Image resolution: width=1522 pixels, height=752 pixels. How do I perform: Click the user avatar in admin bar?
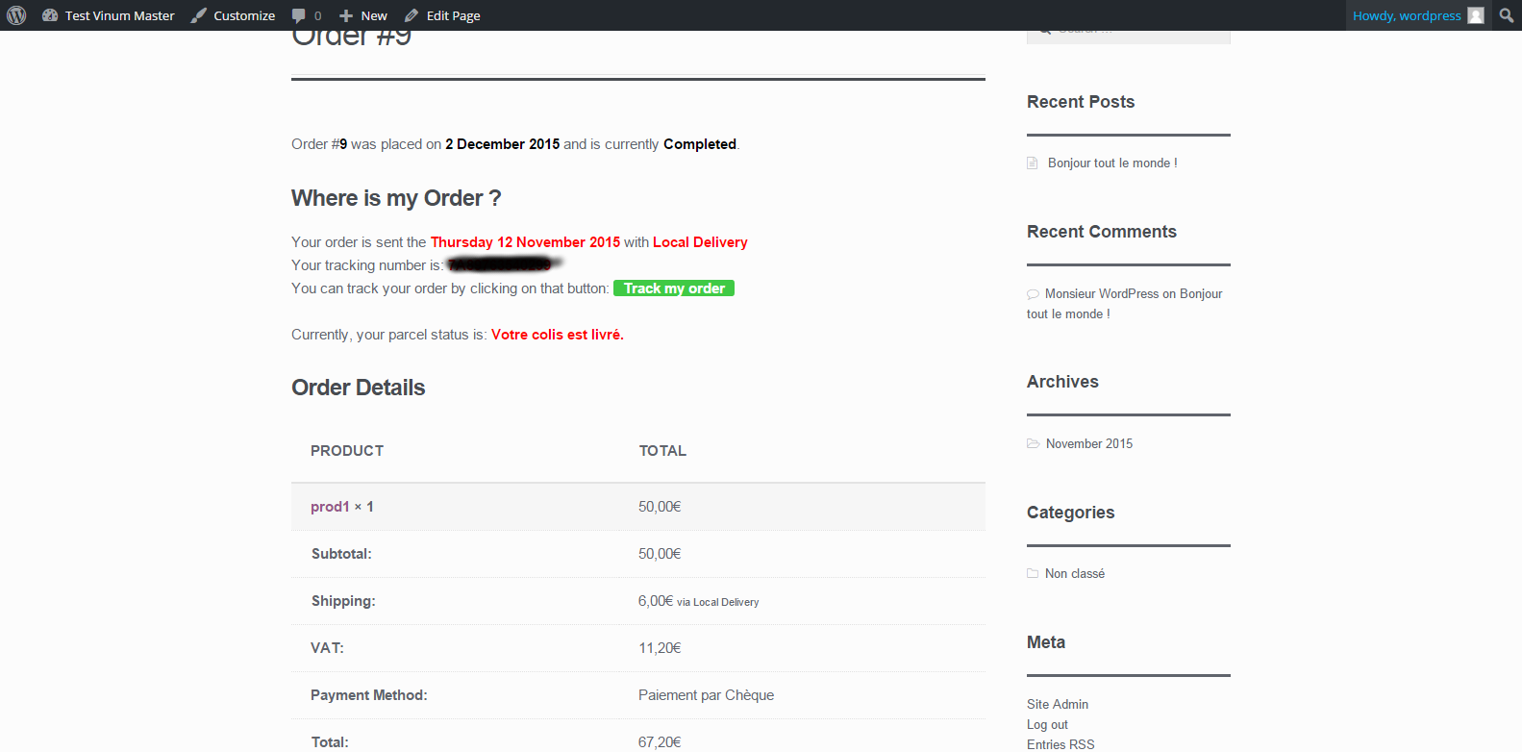coord(1476,15)
